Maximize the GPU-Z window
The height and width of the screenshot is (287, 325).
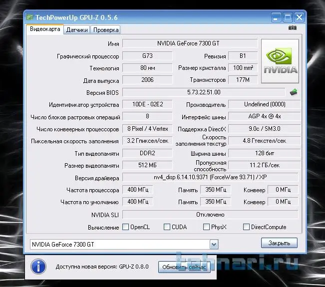pos(288,17)
